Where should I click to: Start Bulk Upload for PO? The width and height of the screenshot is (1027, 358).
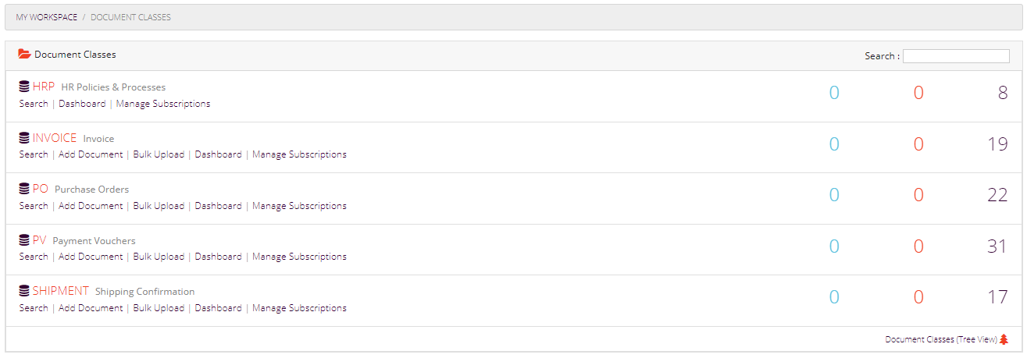click(x=159, y=206)
